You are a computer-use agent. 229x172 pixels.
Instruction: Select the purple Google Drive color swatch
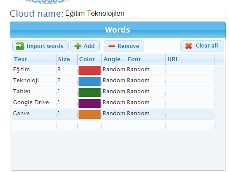90,103
